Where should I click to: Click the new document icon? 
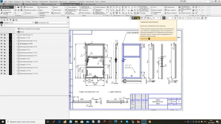click(15, 7)
